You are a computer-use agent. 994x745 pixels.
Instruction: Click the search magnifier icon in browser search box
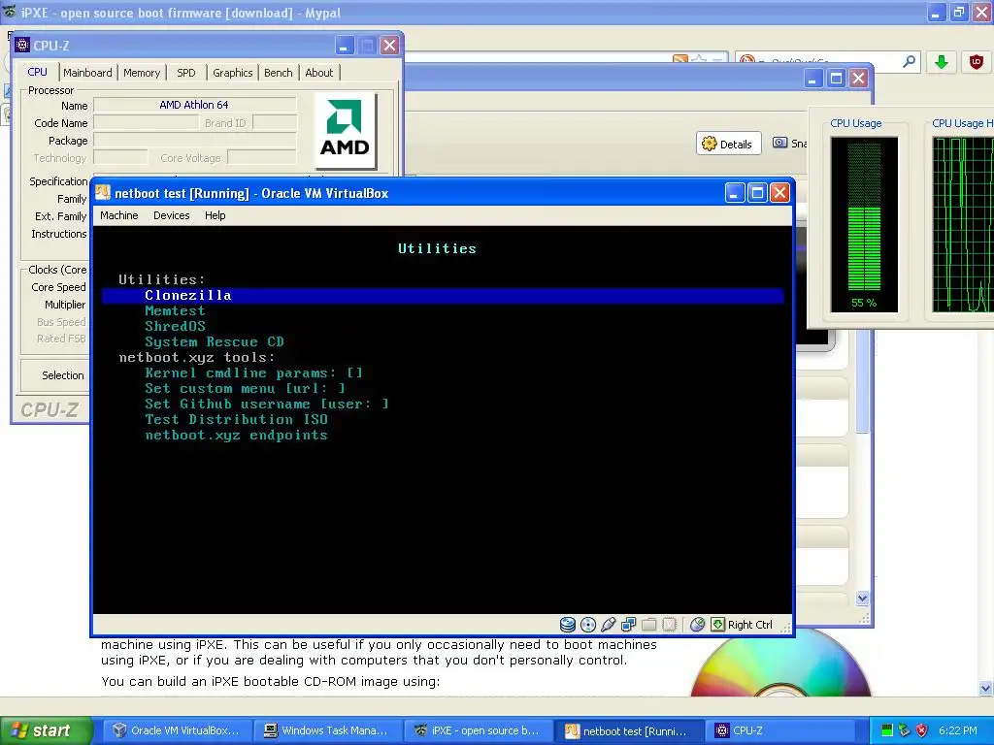pyautogui.click(x=909, y=61)
